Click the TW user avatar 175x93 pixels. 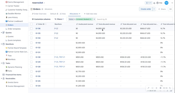click(166, 3)
